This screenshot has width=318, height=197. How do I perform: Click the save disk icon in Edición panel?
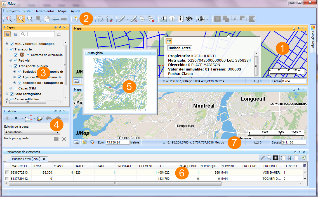pyautogui.click(x=56, y=139)
